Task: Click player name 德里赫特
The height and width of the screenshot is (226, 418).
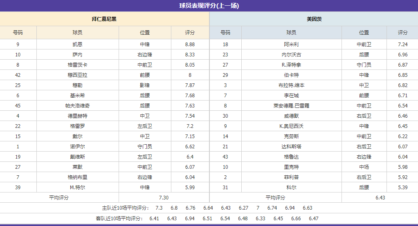Action: 78,116
